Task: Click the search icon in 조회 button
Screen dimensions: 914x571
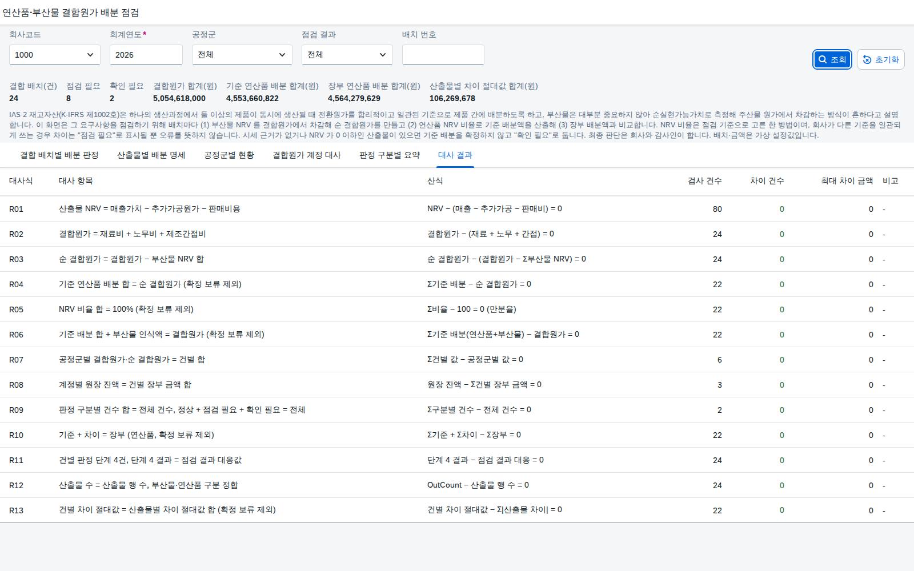Action: tap(823, 59)
